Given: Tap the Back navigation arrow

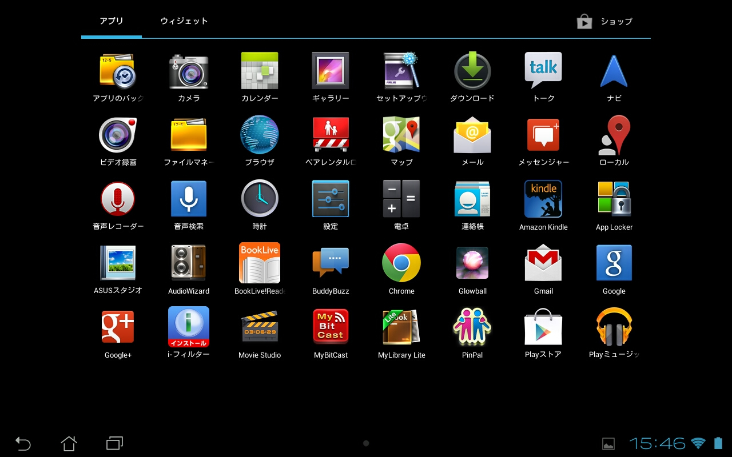Looking at the screenshot, I should [x=23, y=443].
